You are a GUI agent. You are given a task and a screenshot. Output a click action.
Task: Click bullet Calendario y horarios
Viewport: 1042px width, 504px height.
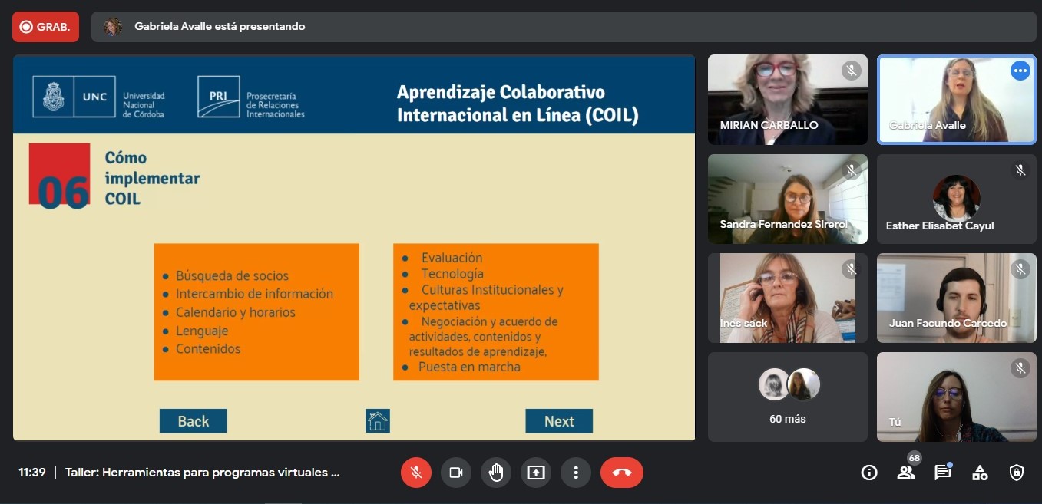(235, 312)
